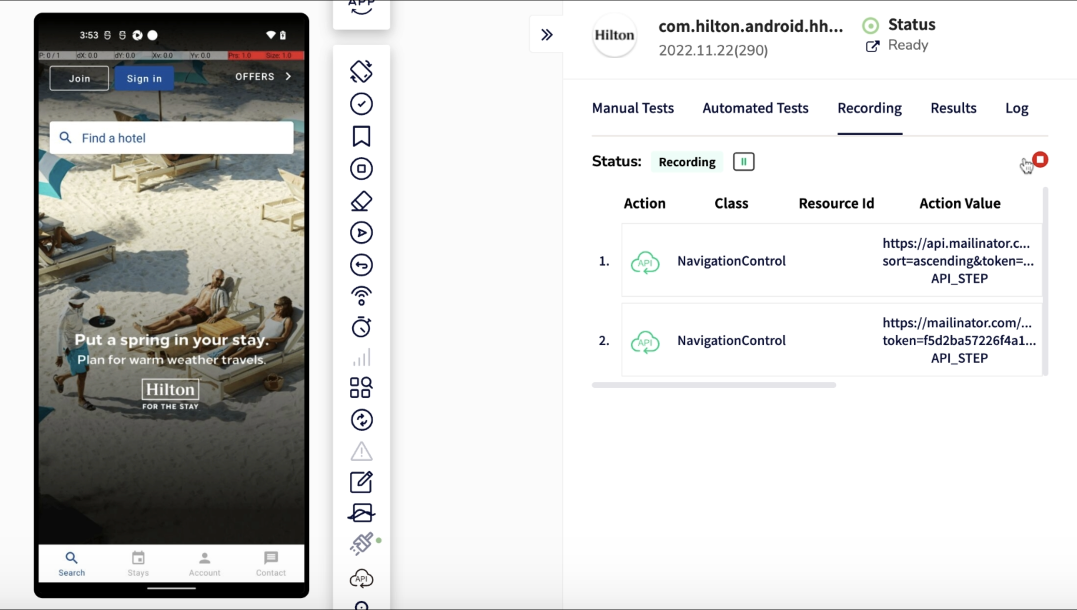Switch to the Automated Tests tab
Screen dimensions: 1077x610
coord(755,108)
